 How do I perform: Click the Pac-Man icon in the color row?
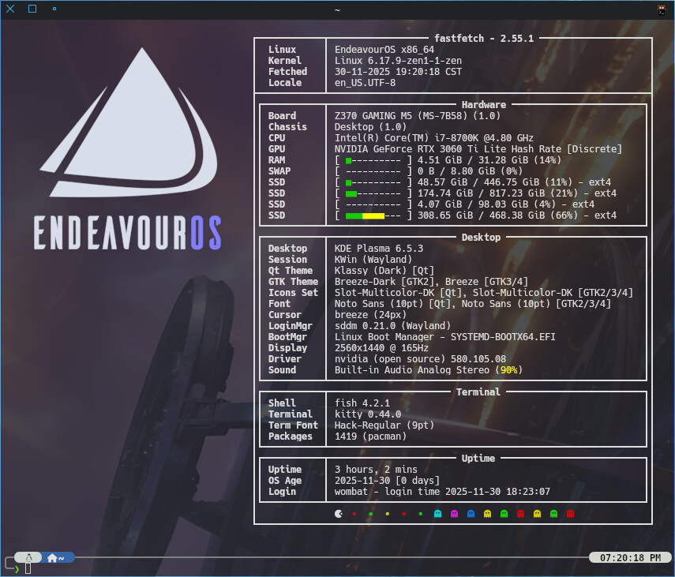(339, 513)
